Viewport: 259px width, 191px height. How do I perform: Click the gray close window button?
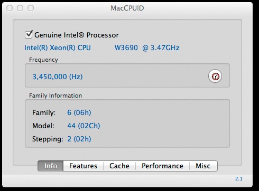point(10,8)
